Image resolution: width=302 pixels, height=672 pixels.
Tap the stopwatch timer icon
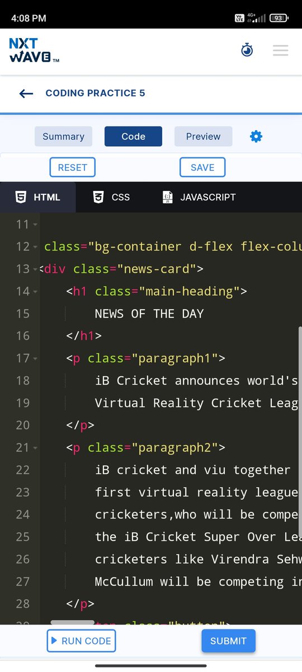(x=247, y=50)
